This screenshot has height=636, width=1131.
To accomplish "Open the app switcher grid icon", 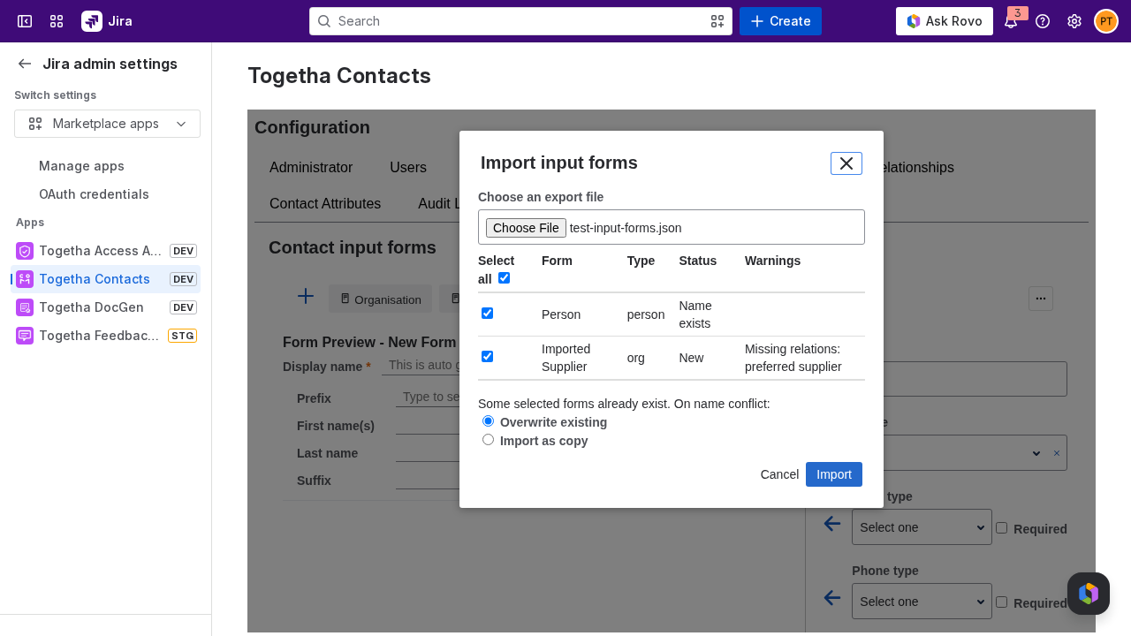I will tap(57, 21).
